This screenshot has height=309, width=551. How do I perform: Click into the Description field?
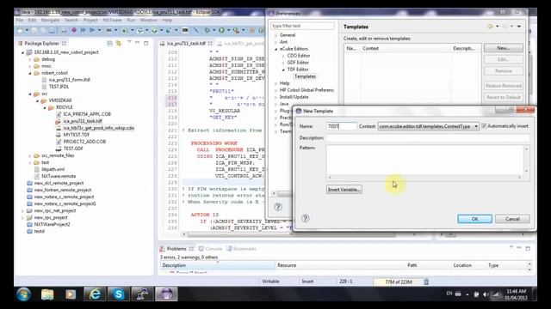[x=428, y=138]
